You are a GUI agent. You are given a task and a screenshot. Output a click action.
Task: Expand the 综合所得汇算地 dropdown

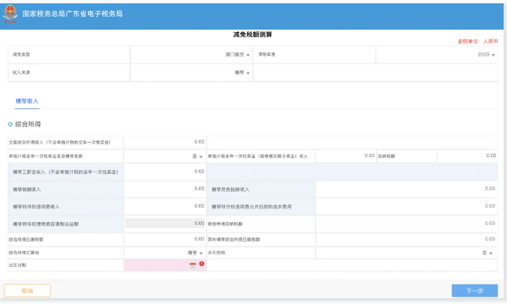[165, 252]
